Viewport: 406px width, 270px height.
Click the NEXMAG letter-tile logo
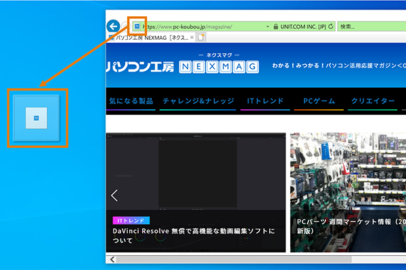click(x=219, y=67)
